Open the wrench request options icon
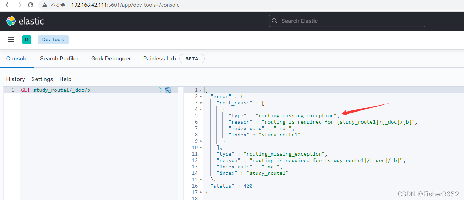 click(168, 90)
